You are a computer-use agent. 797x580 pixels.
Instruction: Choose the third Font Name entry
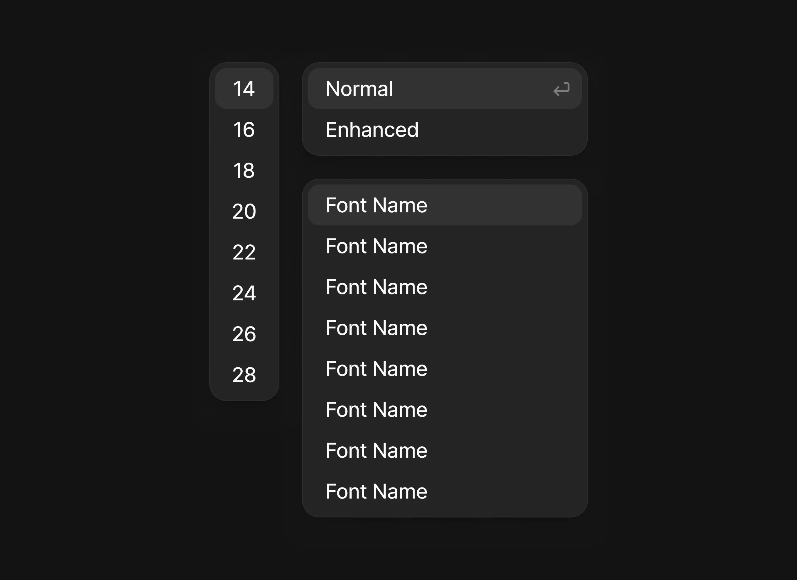coord(376,287)
